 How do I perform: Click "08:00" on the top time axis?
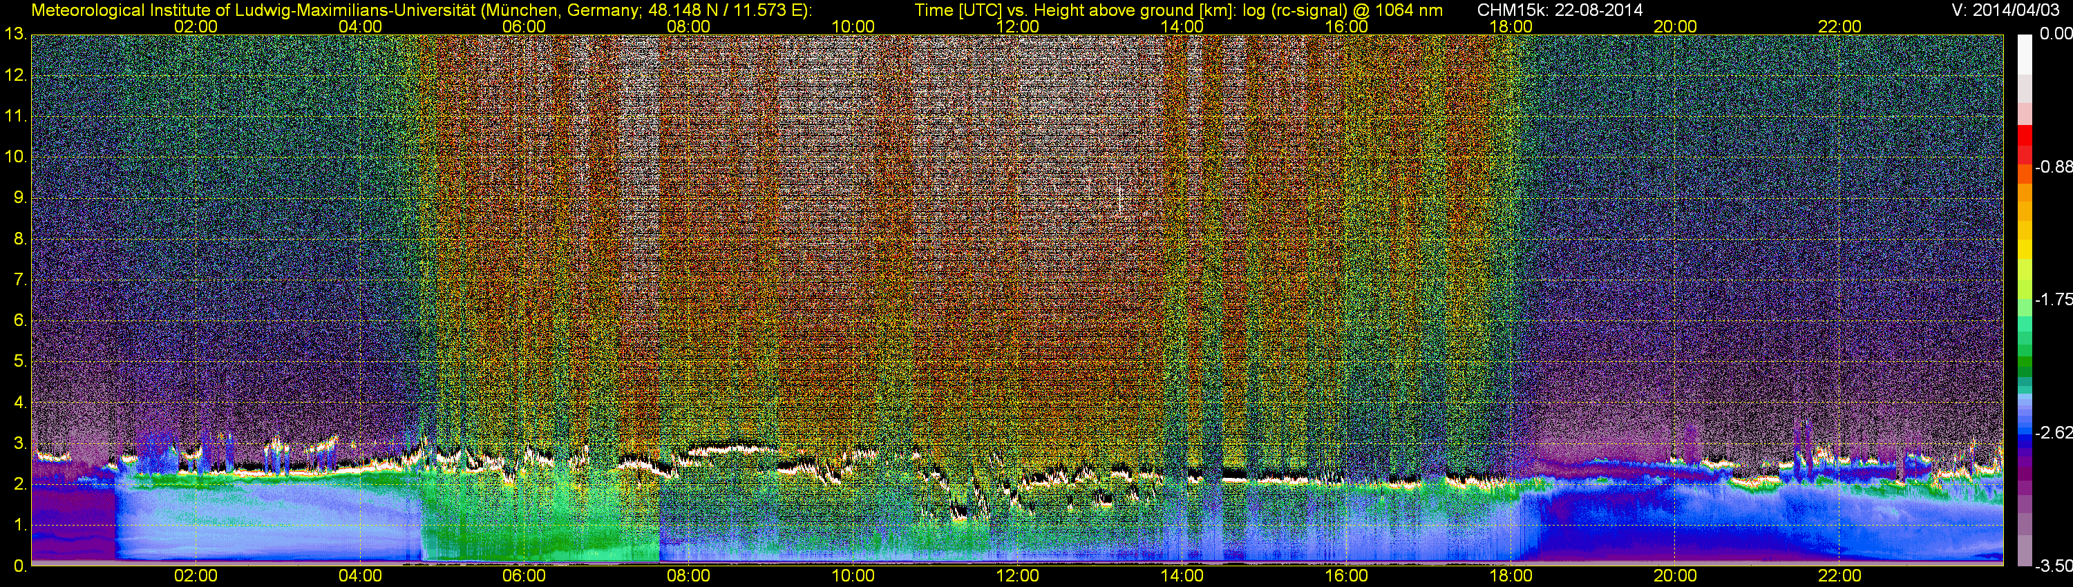[689, 26]
